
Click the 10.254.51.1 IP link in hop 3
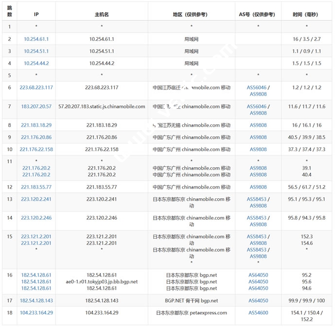pos(36,51)
